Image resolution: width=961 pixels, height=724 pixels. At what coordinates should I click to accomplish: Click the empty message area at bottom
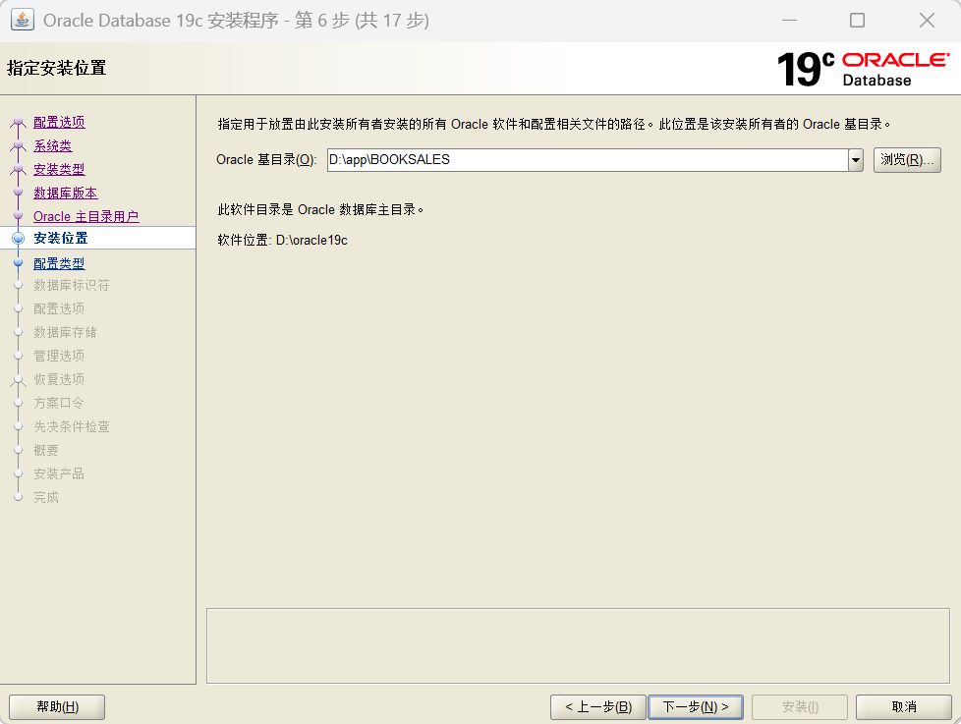click(x=578, y=645)
